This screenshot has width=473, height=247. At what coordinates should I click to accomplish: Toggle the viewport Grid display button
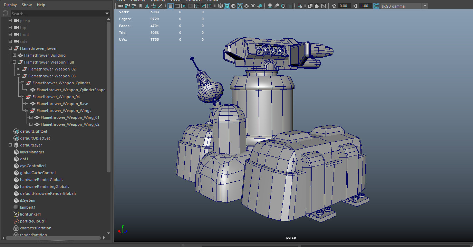pyautogui.click(x=171, y=6)
